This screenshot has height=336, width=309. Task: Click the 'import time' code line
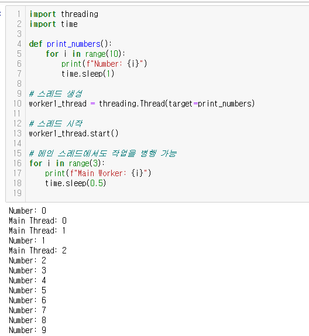pyautogui.click(x=53, y=24)
